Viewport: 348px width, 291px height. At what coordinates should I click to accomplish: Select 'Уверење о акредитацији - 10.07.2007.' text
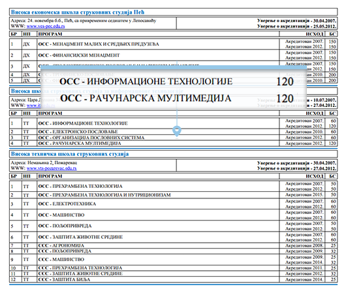[x=296, y=100]
